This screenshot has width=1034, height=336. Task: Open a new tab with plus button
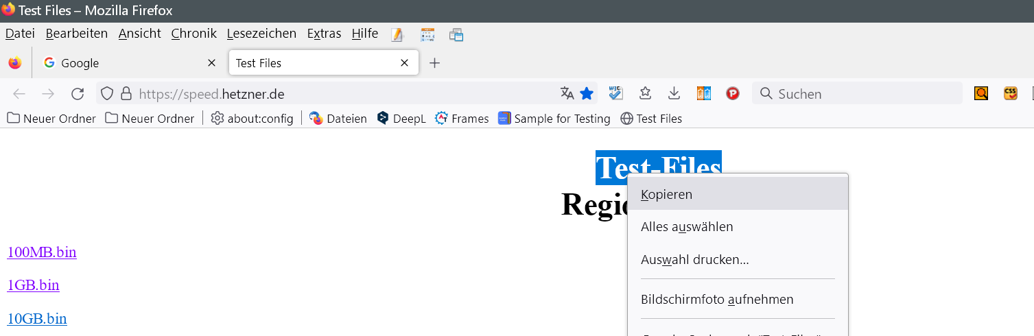434,63
